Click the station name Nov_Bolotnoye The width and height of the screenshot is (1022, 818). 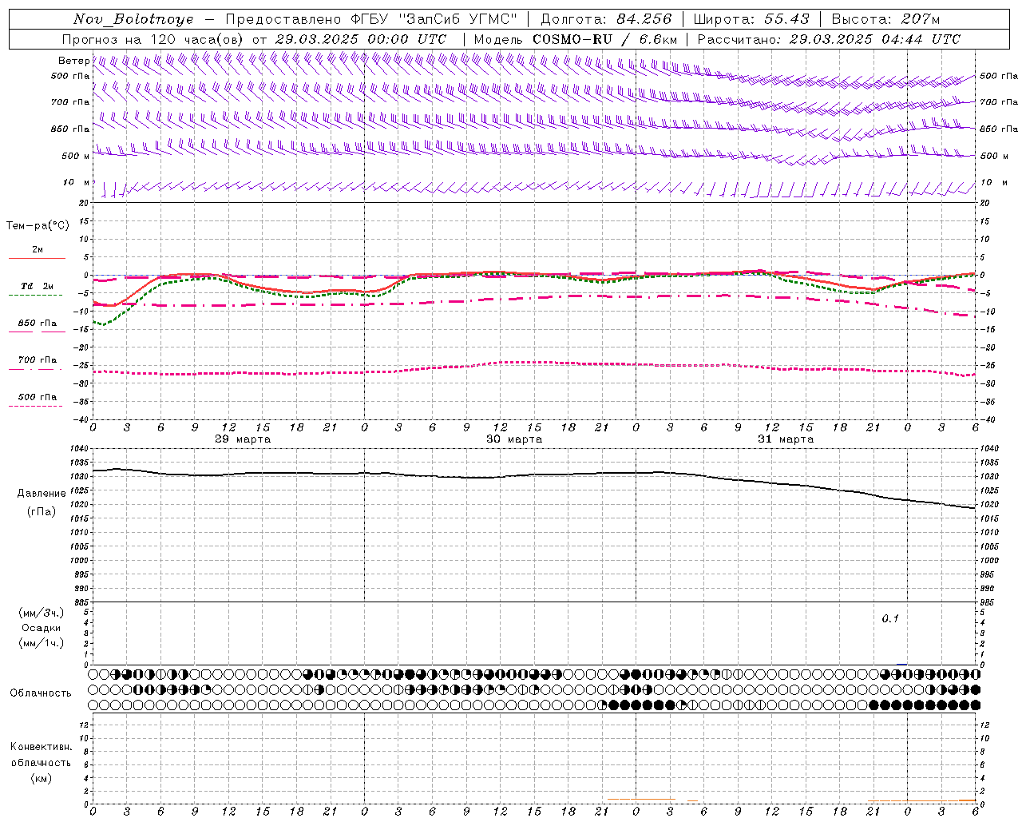pos(133,19)
